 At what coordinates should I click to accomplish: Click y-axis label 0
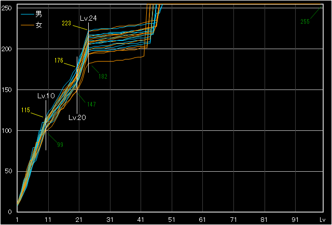[10, 212]
